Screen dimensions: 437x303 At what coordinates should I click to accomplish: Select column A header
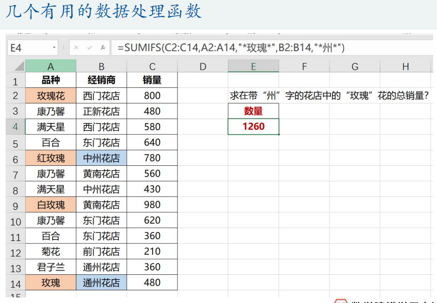click(x=51, y=66)
